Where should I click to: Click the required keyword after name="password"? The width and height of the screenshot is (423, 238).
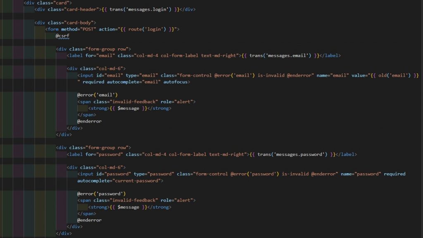[x=394, y=174]
